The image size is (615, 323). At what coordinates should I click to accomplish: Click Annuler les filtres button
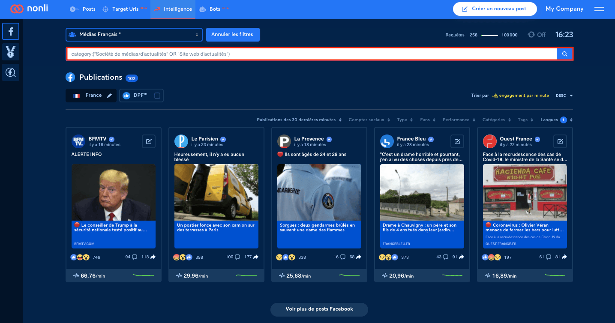[233, 35]
